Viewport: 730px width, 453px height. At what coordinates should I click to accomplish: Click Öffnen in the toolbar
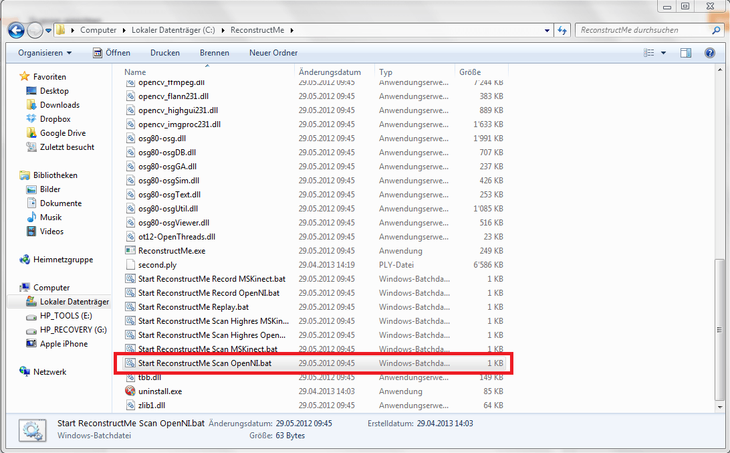pyautogui.click(x=112, y=53)
